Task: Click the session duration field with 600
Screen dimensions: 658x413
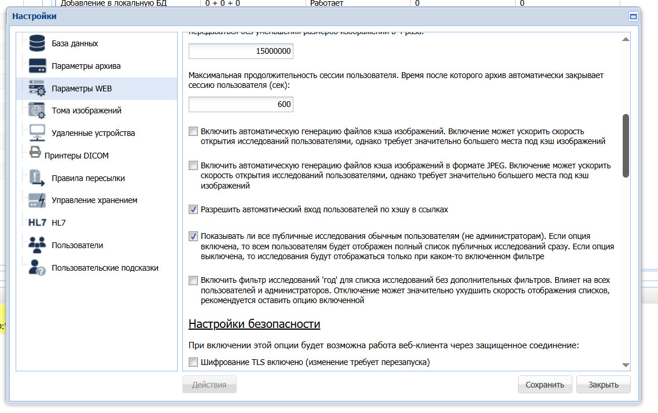Action: tap(241, 104)
